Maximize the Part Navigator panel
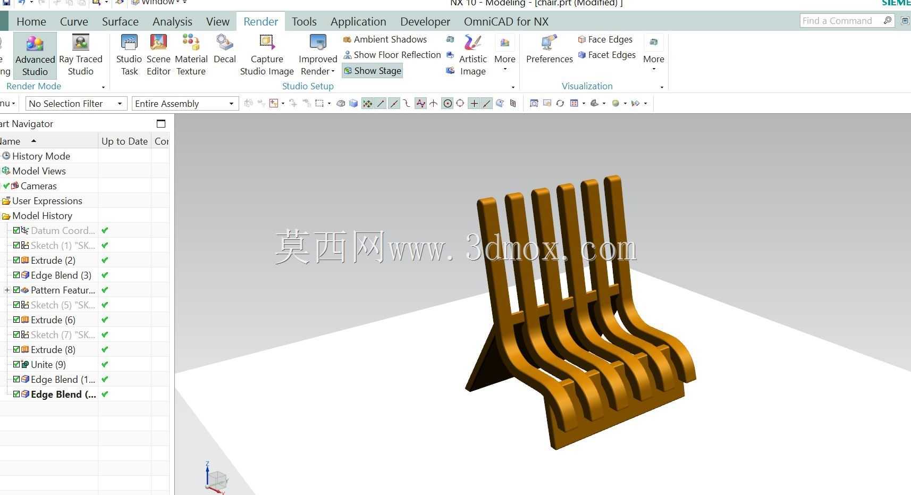The image size is (911, 495). 161,124
